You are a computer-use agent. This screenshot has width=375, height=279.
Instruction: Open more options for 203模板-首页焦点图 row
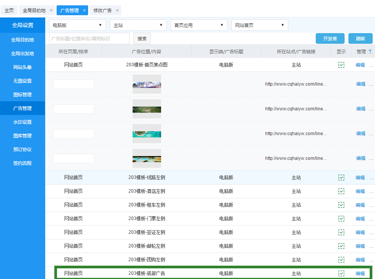pyautogui.click(x=371, y=65)
